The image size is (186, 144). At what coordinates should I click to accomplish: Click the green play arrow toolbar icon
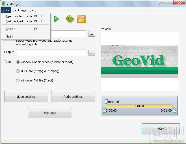tap(56, 19)
